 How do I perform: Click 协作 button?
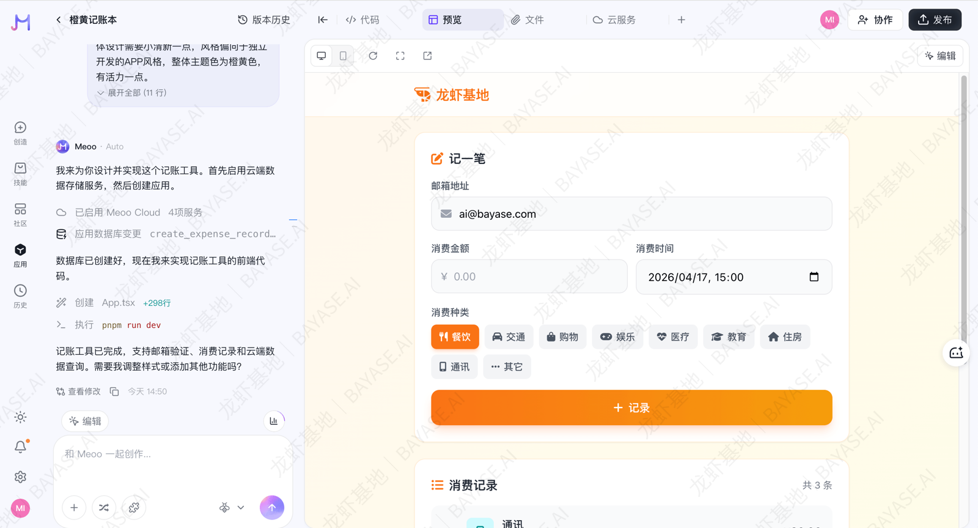[x=875, y=20]
